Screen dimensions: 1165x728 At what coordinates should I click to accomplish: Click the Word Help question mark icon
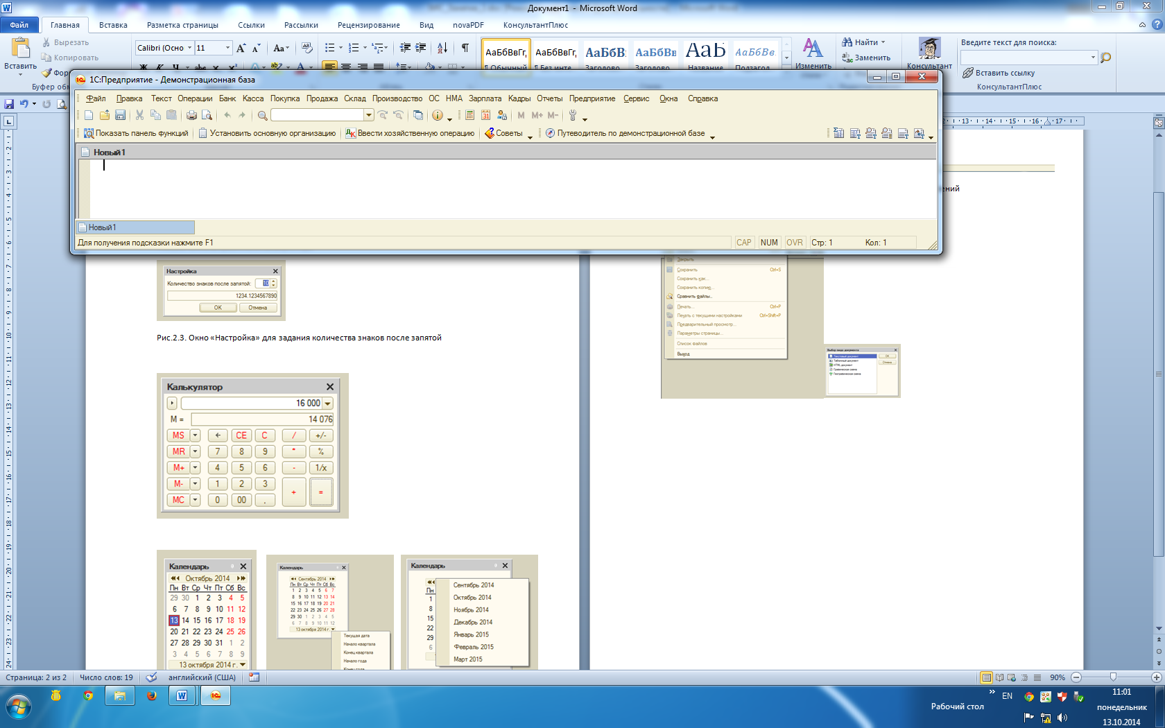(1157, 25)
